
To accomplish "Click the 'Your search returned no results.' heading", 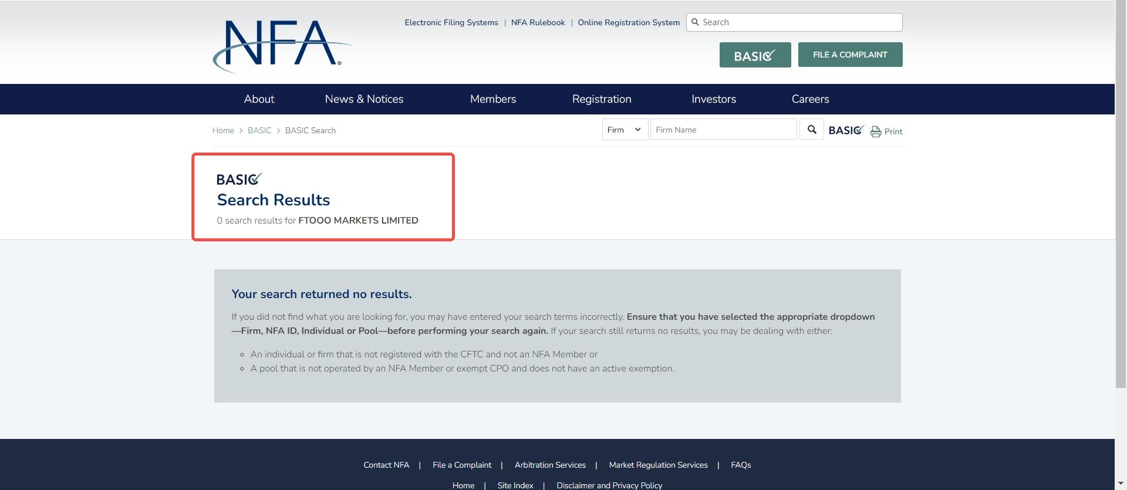I will [322, 294].
